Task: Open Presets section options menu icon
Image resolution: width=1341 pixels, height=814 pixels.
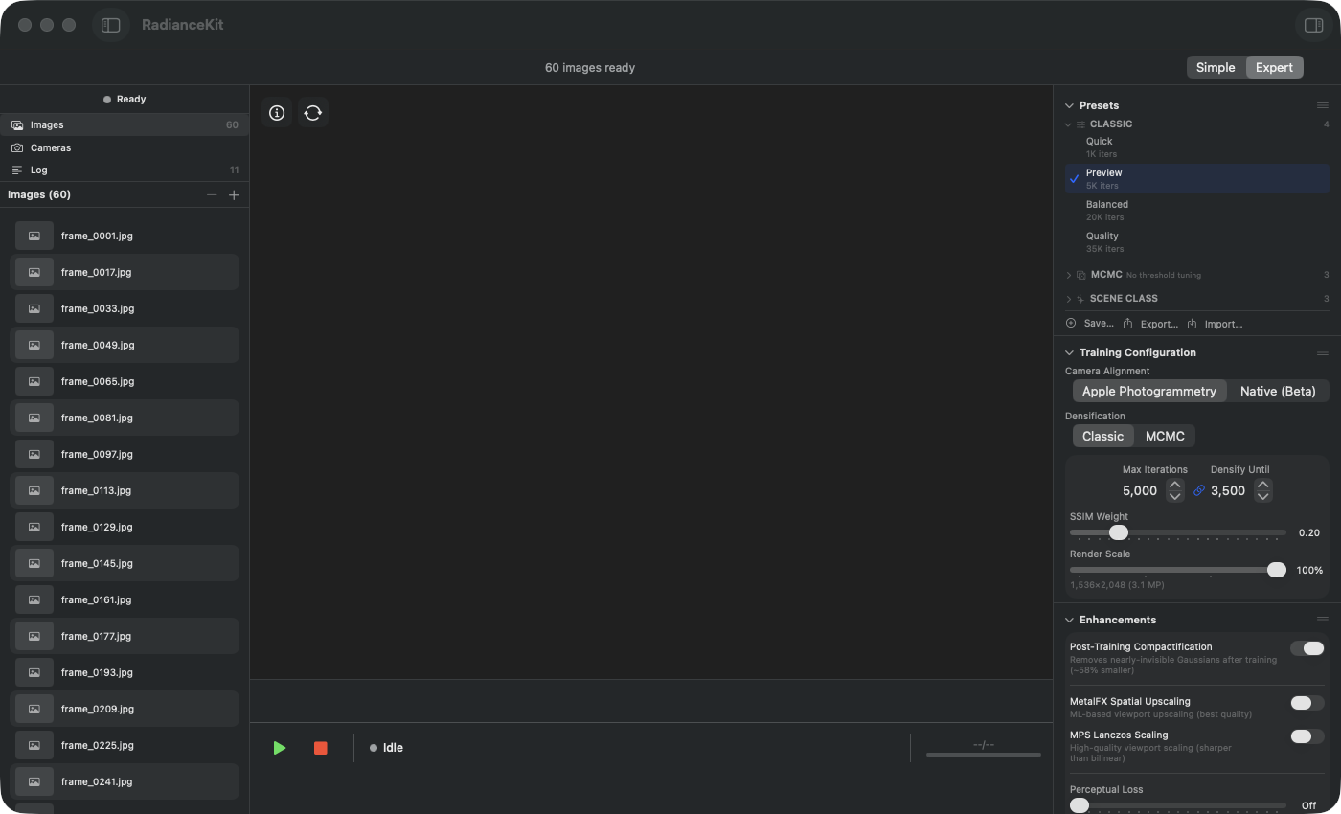Action: coord(1323,105)
